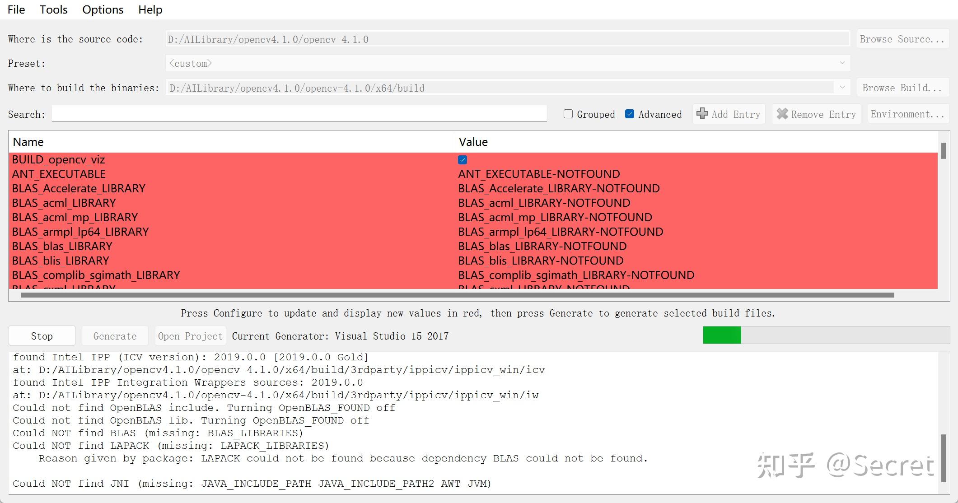The width and height of the screenshot is (958, 503).
Task: Focus the Search input field
Action: 299,114
